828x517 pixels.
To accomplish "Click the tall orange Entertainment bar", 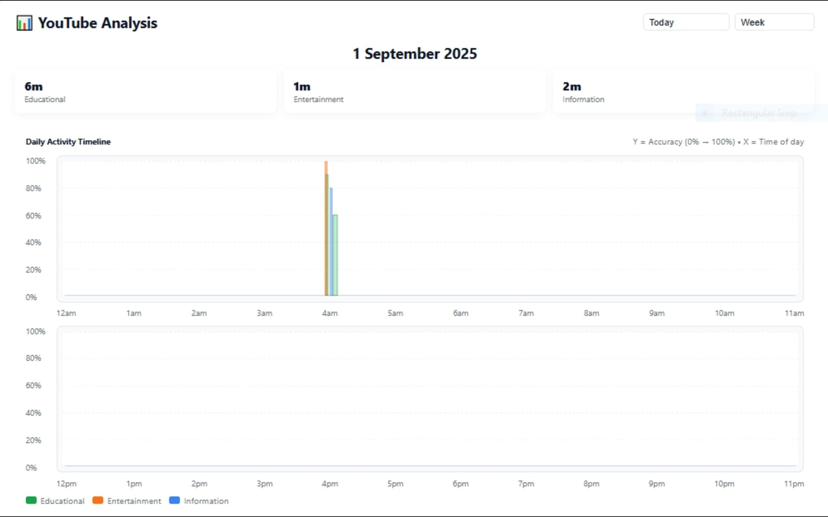I will tap(326, 168).
